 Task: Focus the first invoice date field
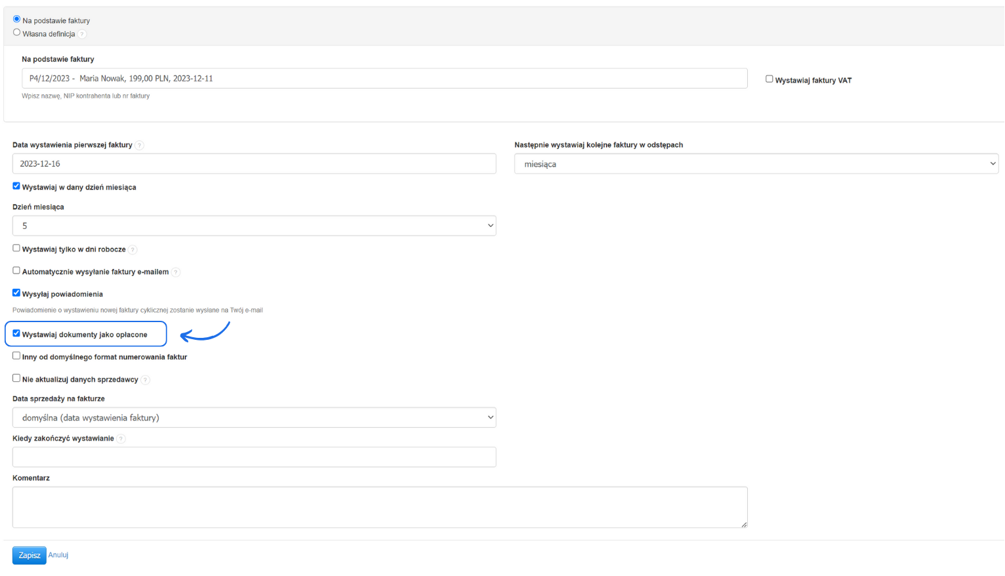pos(254,164)
